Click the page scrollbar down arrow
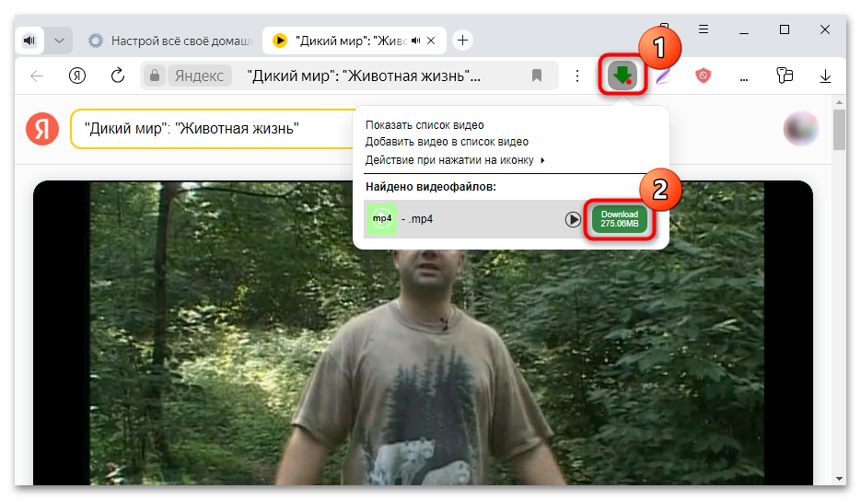This screenshot has width=861, height=500. (839, 479)
